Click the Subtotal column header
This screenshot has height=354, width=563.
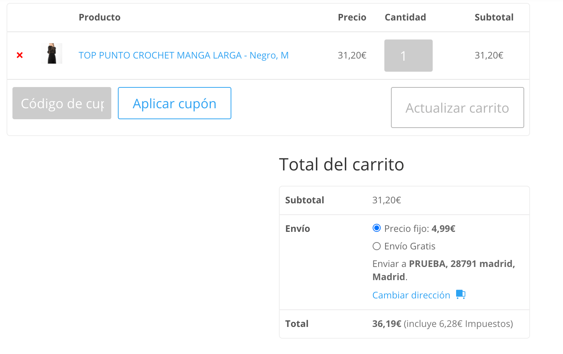(494, 17)
